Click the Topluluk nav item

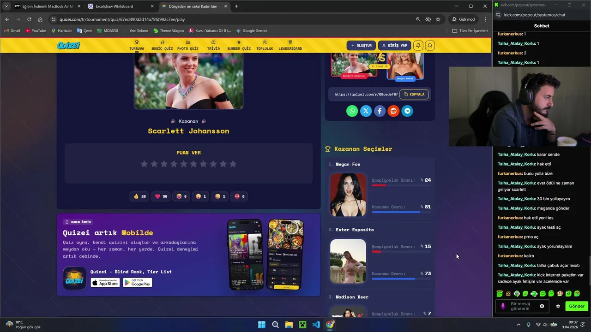(x=265, y=46)
